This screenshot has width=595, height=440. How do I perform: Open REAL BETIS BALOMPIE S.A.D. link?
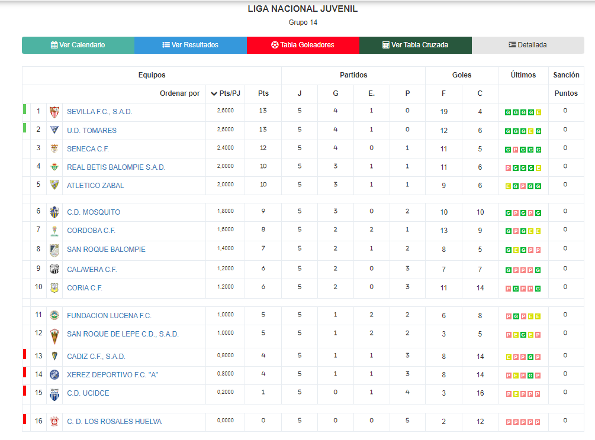pyautogui.click(x=116, y=167)
